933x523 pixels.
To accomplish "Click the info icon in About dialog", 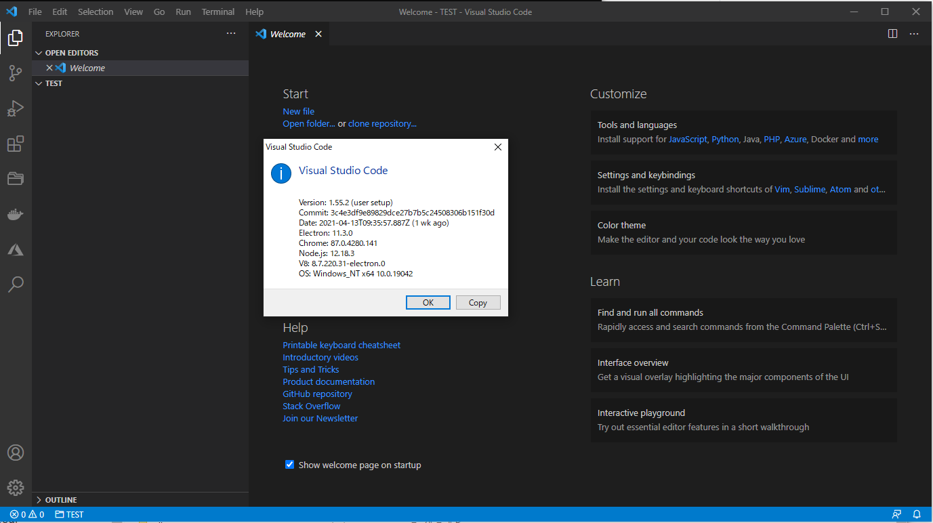I will coord(281,173).
